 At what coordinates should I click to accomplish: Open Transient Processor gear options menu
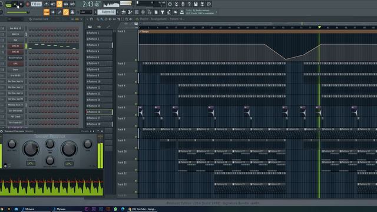coord(2,131)
